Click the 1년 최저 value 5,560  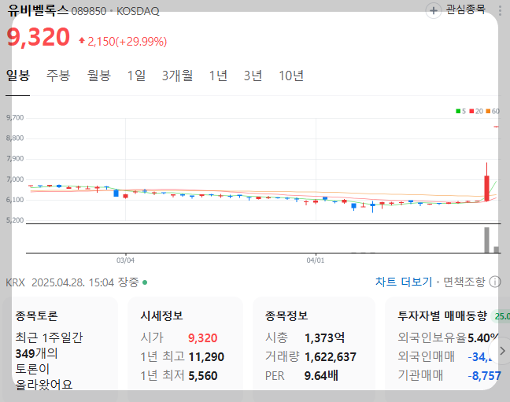click(x=203, y=376)
